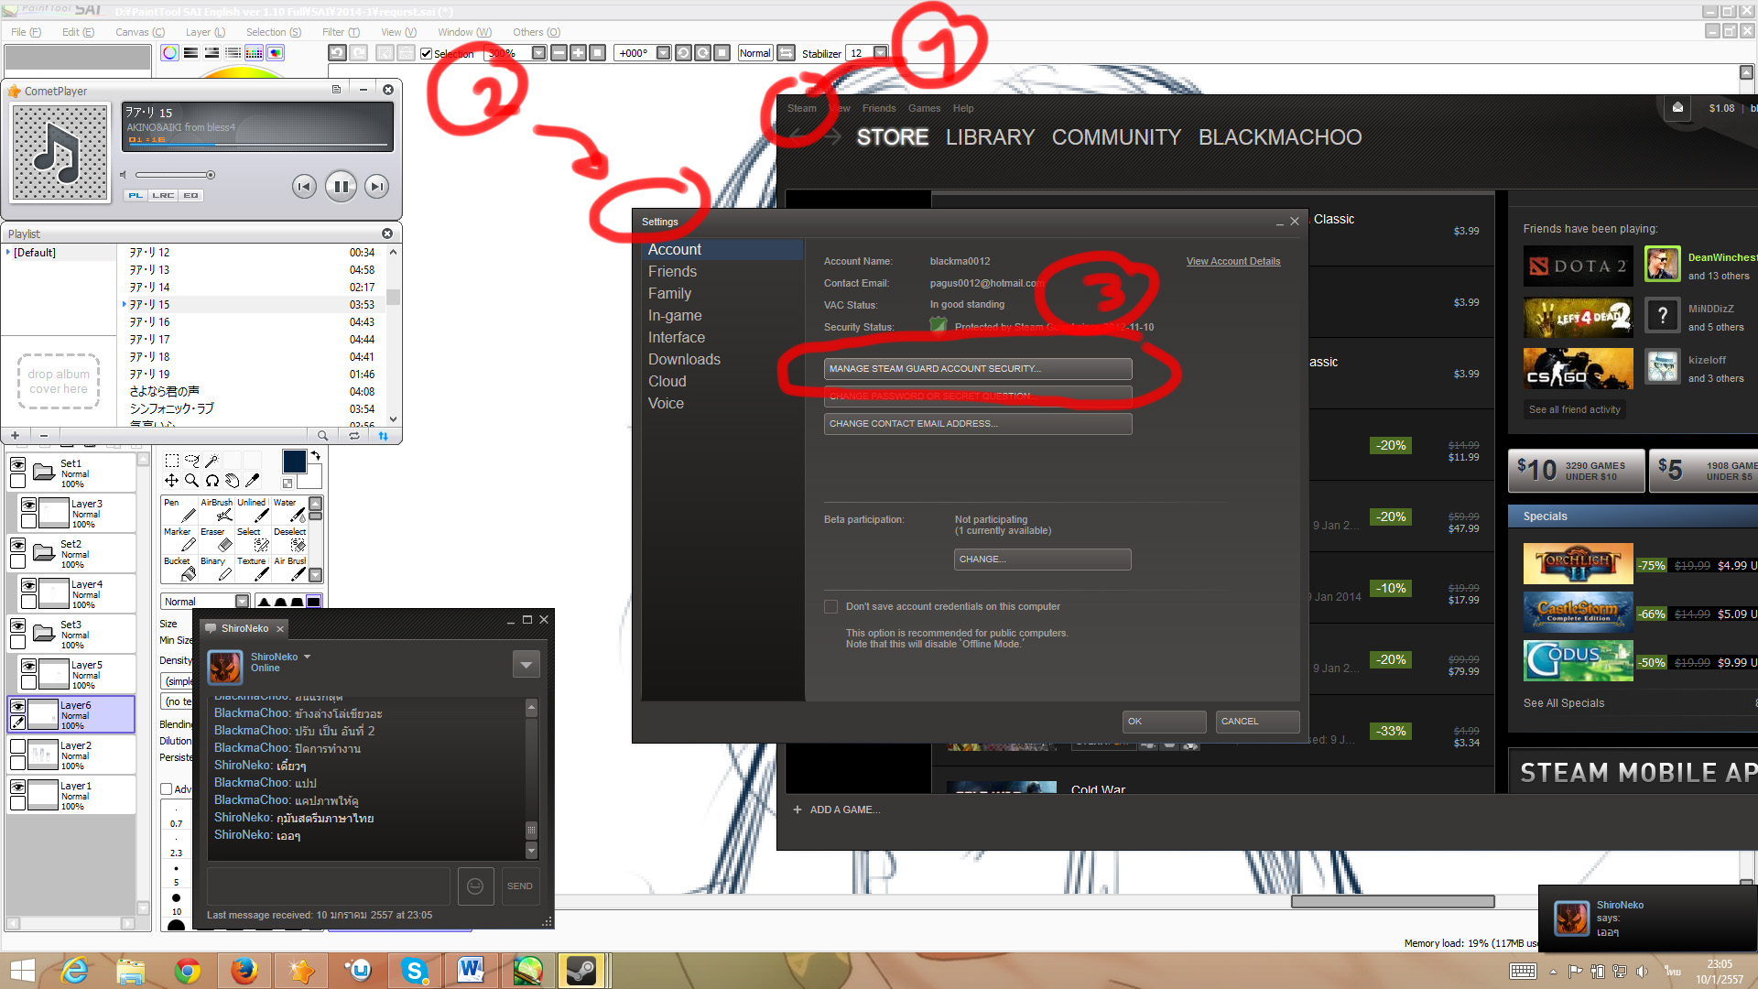
Task: Activate the eyedropper color picker tool
Action: point(253,480)
